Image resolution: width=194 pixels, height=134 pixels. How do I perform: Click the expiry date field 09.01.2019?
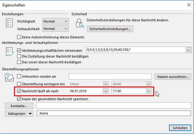click(x=86, y=91)
